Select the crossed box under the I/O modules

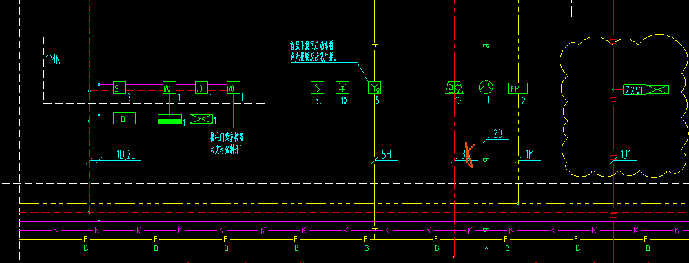201,119
